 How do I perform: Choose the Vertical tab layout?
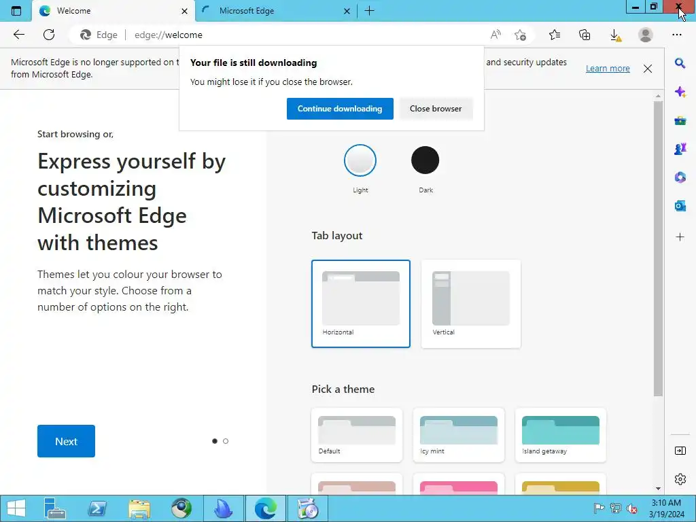pos(471,304)
